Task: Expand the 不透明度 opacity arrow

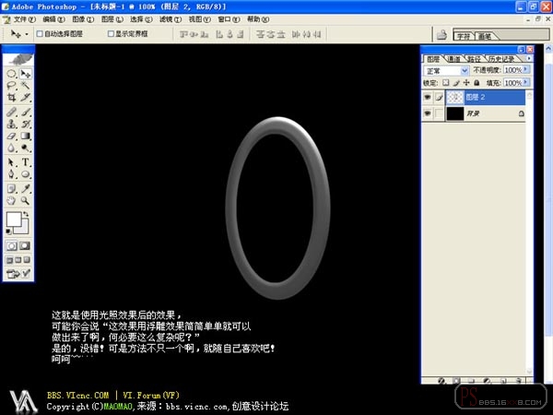Action: click(526, 70)
